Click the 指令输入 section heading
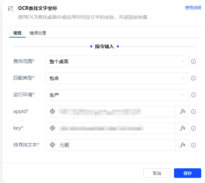Screen dimensions: 205x183 [x=105, y=46]
